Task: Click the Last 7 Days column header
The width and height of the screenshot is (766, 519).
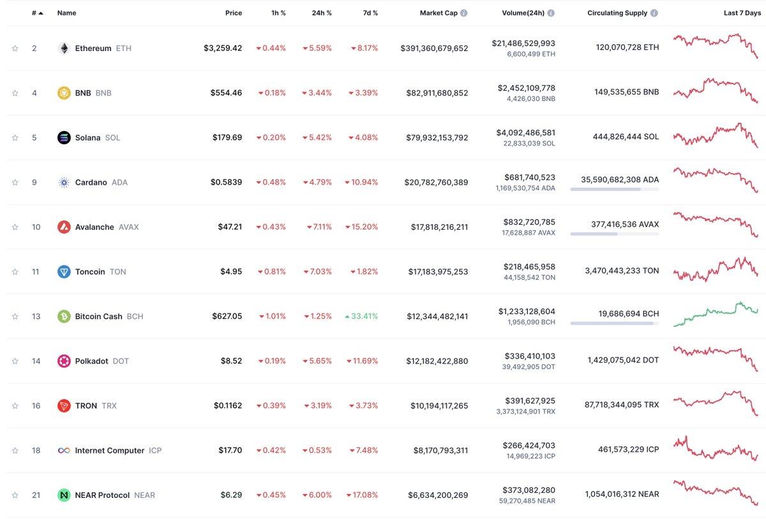Action: [x=742, y=13]
